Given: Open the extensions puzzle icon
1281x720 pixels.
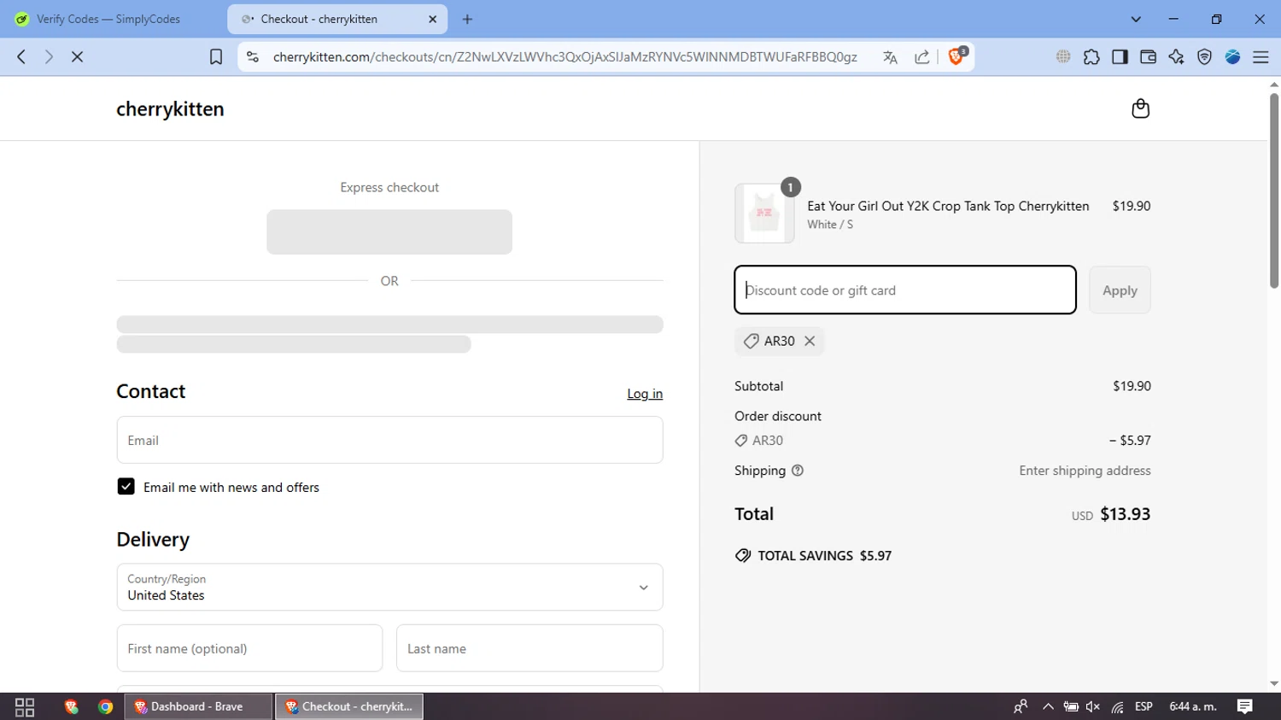Looking at the screenshot, I should coord(1091,57).
